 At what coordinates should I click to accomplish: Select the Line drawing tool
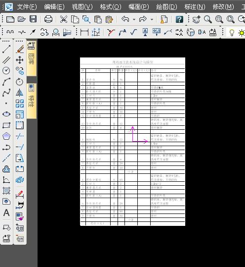[6, 49]
